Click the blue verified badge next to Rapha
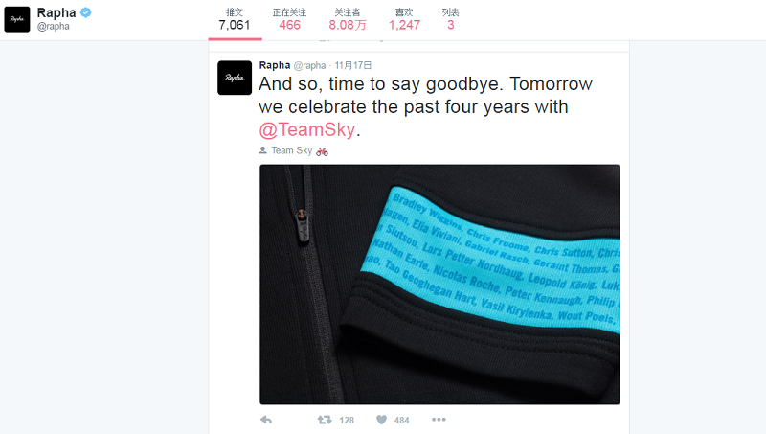Viewport: 766px width, 434px height. coord(86,12)
